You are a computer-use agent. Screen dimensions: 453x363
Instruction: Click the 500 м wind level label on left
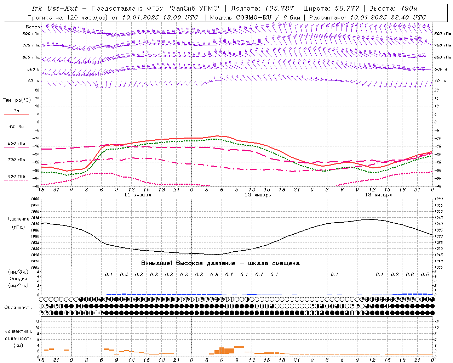point(34,69)
